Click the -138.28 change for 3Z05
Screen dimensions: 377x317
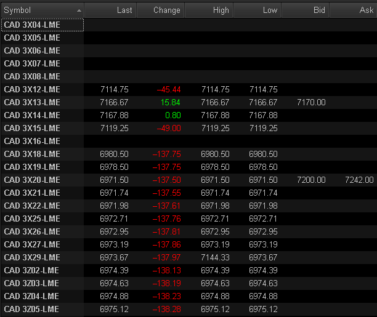tap(166, 309)
